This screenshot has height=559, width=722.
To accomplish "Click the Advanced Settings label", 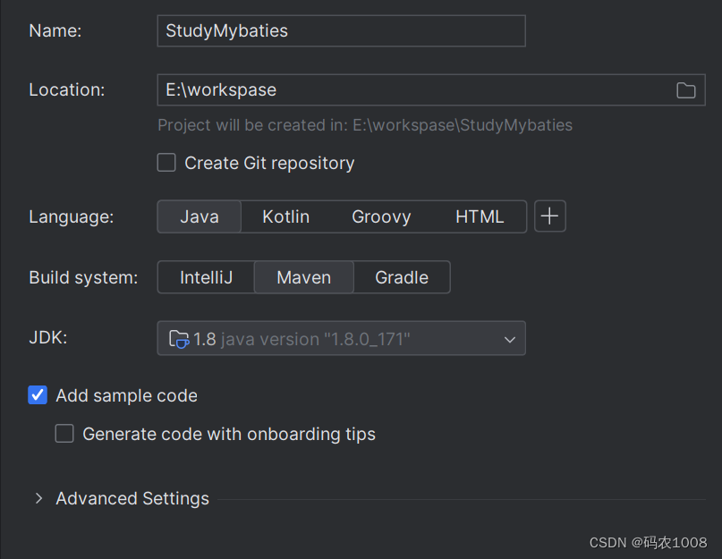I will [132, 498].
